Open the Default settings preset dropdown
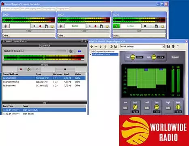The image size is (189, 146). [163, 46]
